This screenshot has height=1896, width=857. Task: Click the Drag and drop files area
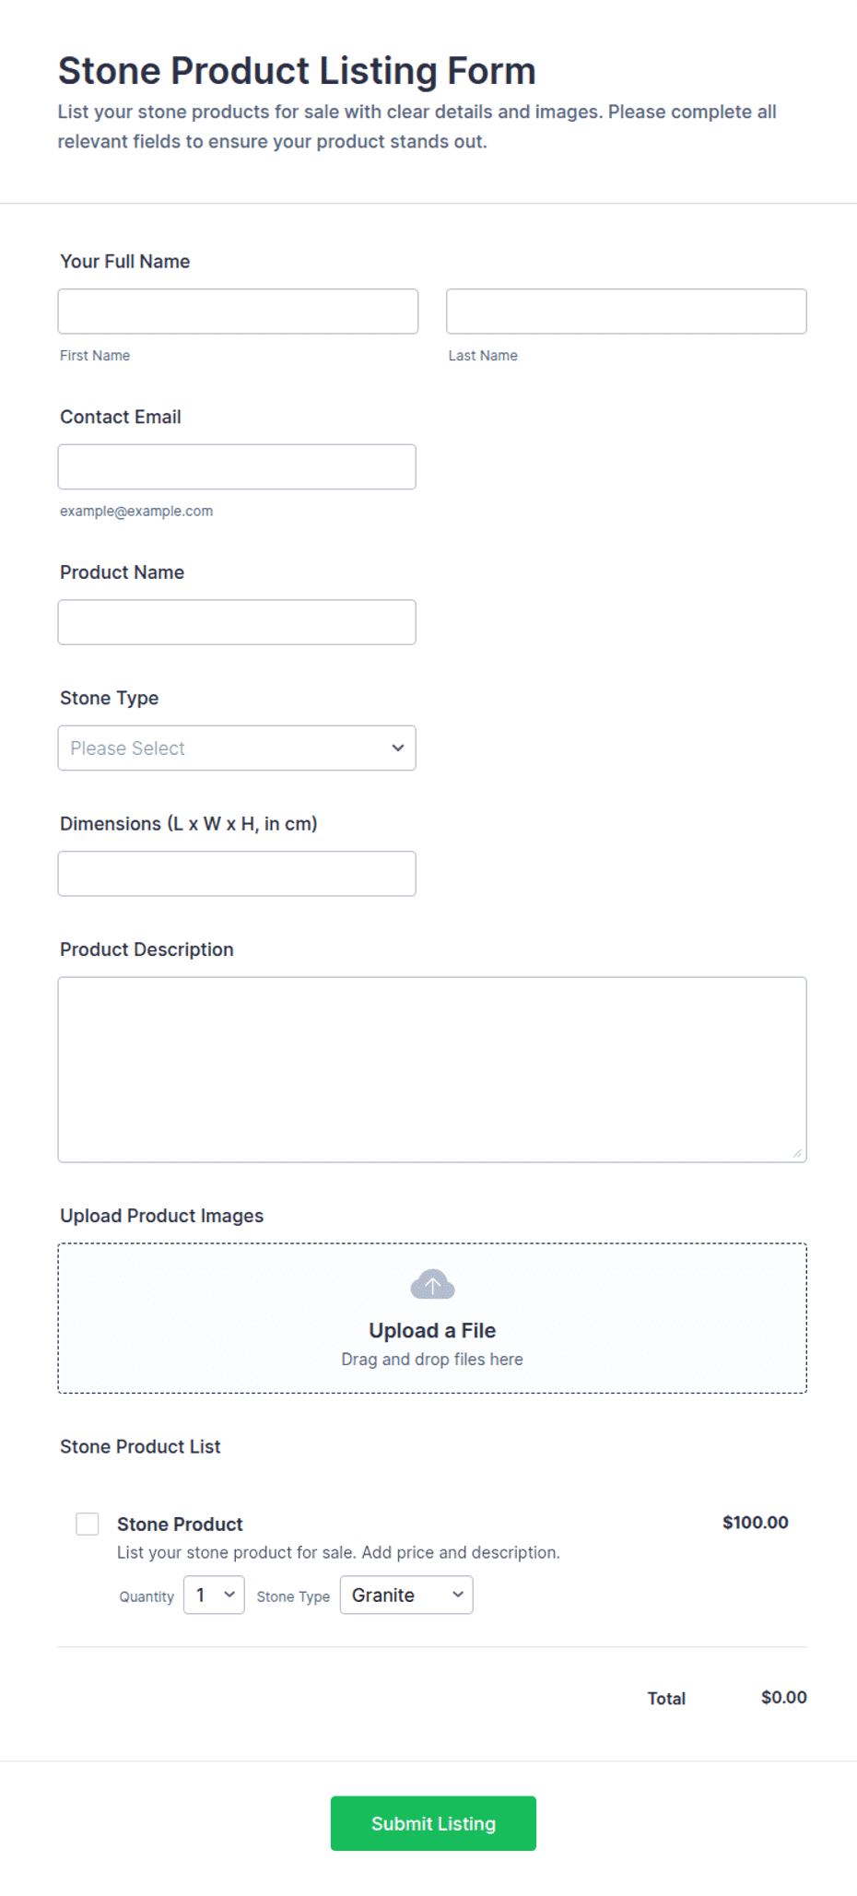coord(432,1318)
